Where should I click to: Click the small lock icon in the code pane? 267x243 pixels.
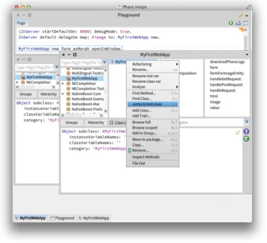click(238, 132)
